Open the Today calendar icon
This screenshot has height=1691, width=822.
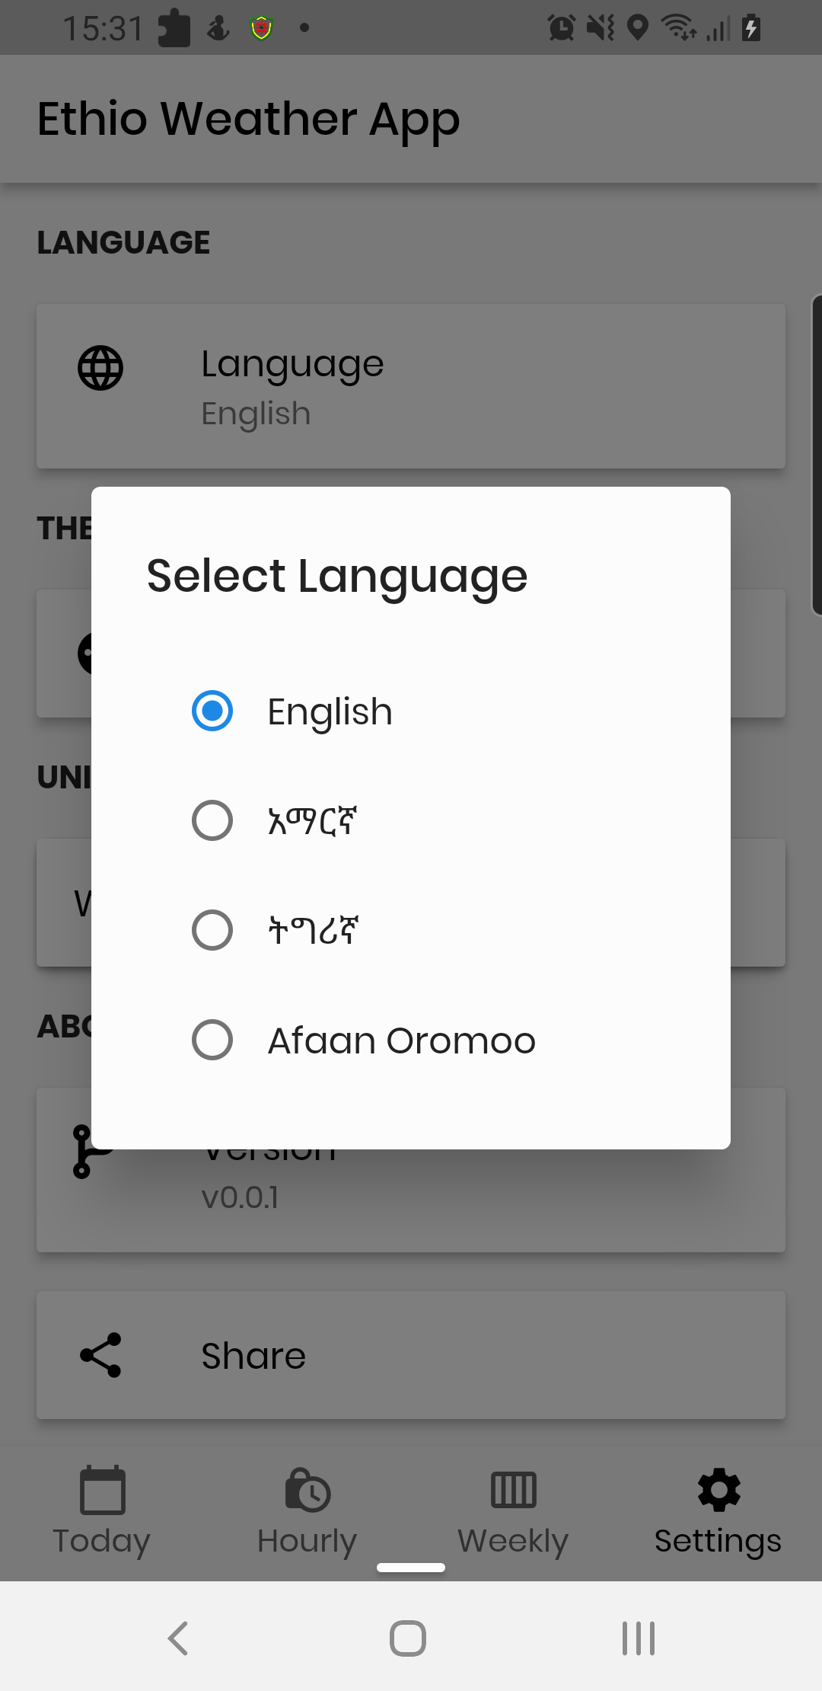click(103, 1489)
